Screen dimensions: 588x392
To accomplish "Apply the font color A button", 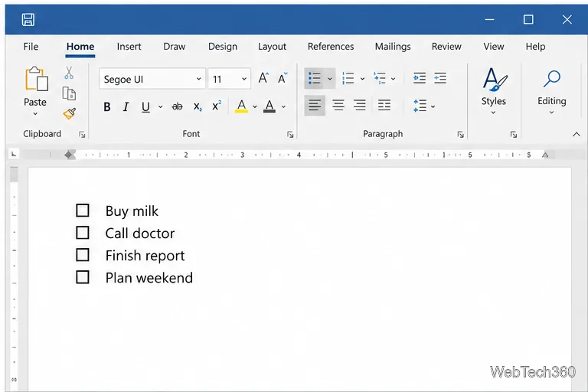I will 269,106.
